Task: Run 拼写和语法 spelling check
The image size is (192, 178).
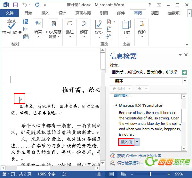Action: pos(12,27)
